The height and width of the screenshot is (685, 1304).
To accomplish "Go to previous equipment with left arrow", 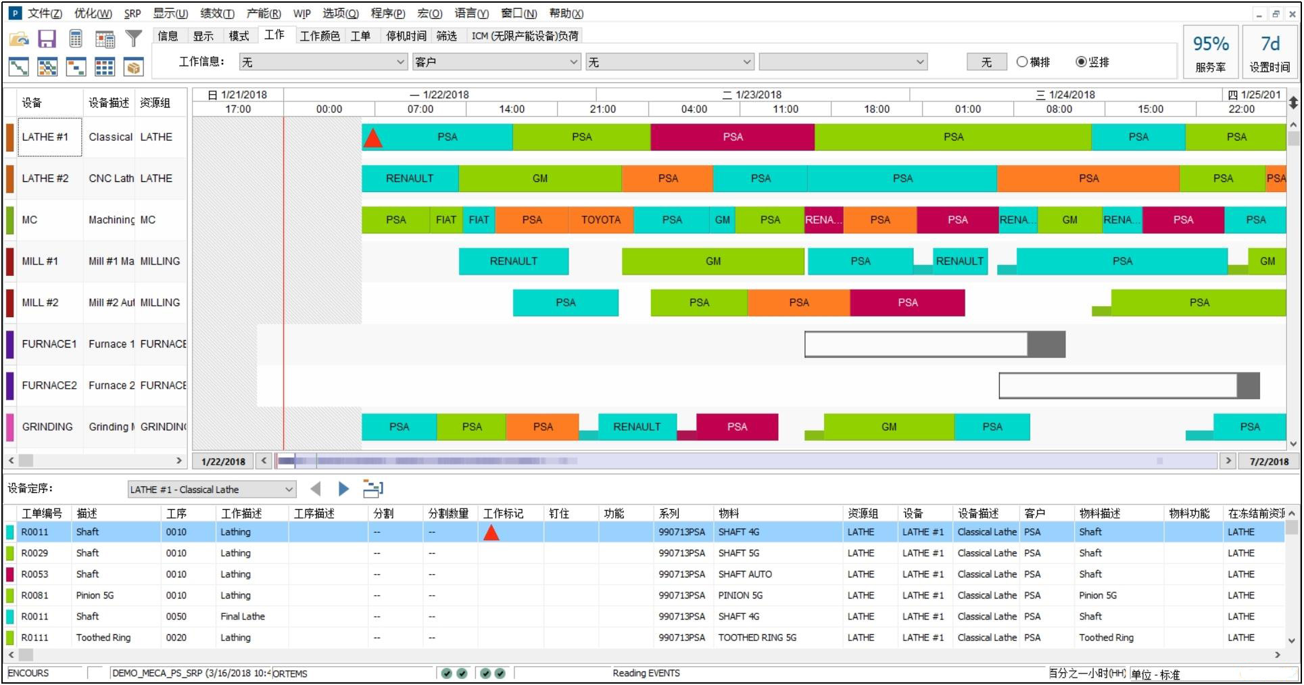I will click(315, 489).
